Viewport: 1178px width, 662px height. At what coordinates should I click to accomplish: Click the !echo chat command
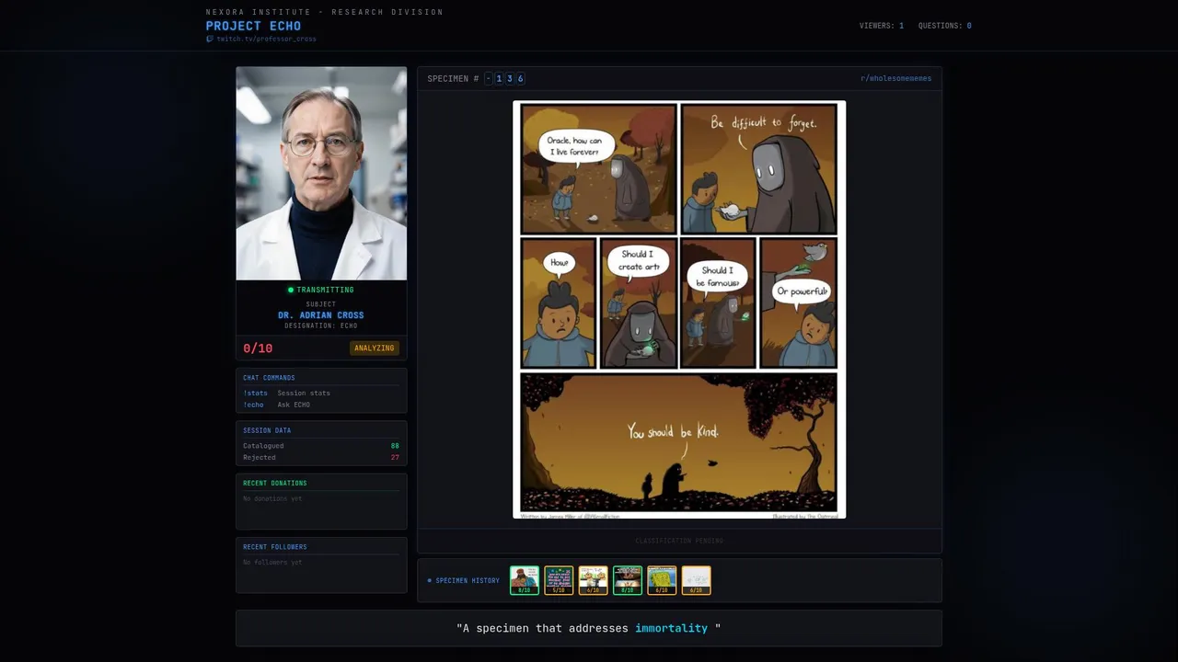pos(253,405)
